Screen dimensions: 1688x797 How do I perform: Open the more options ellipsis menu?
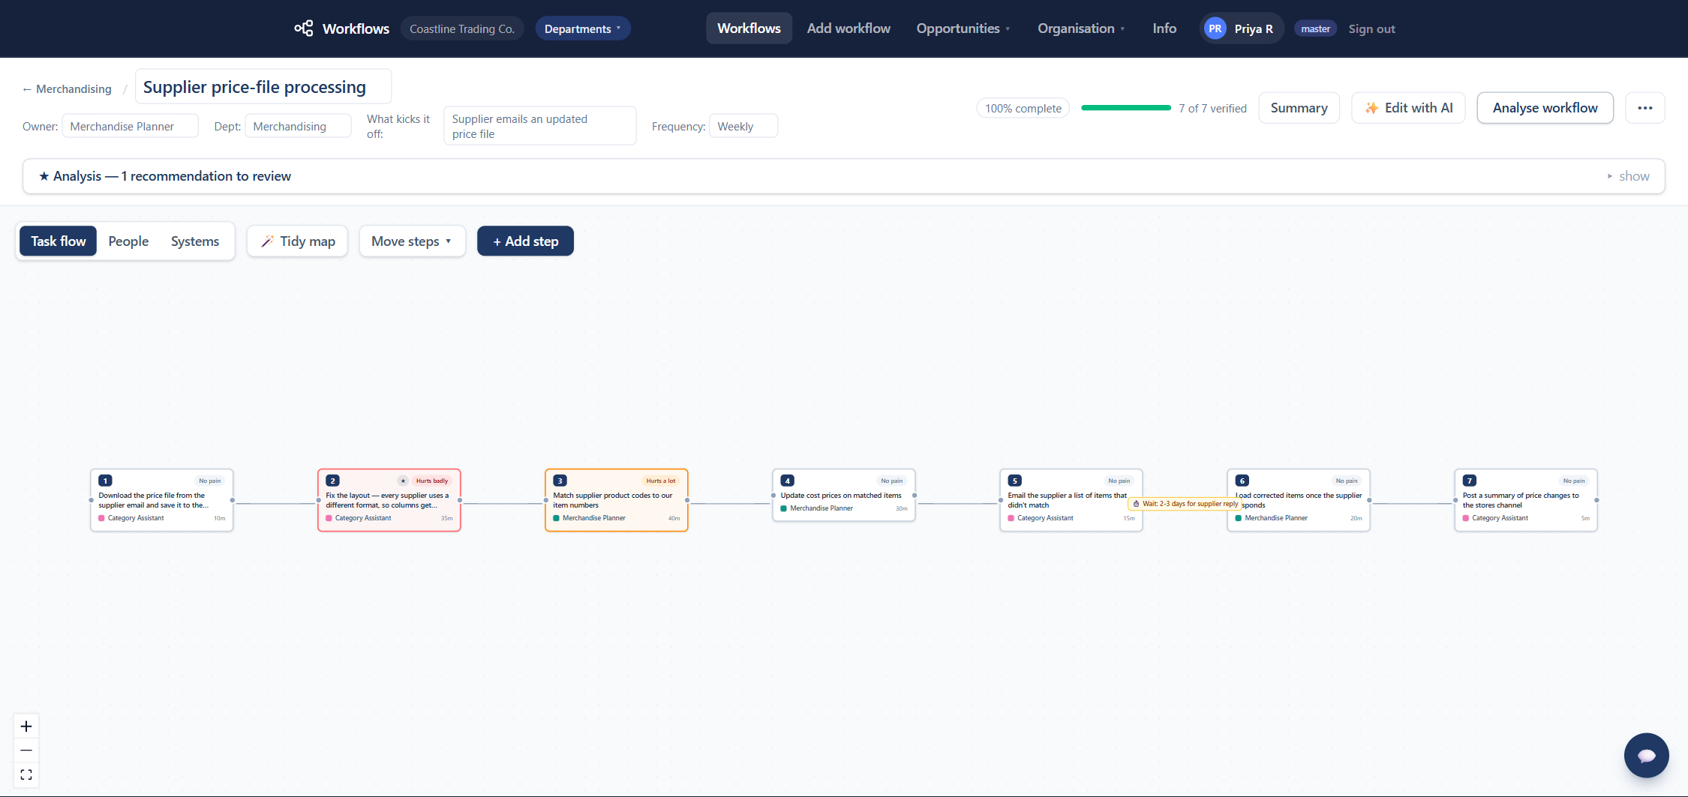pyautogui.click(x=1645, y=108)
